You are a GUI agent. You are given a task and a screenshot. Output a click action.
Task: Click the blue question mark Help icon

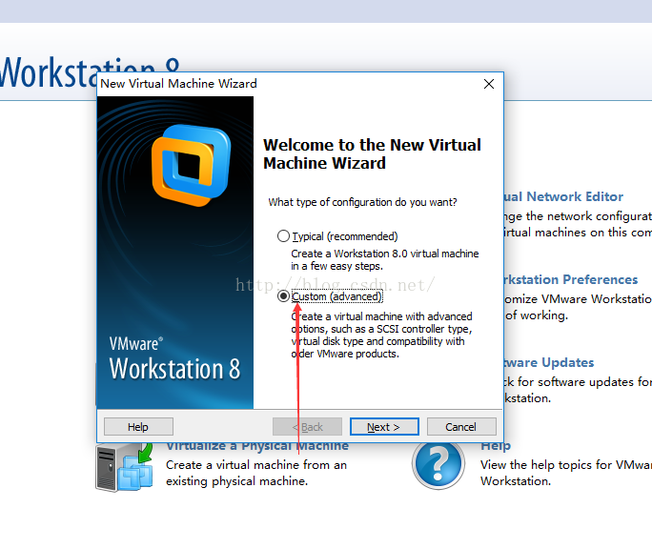[x=438, y=464]
